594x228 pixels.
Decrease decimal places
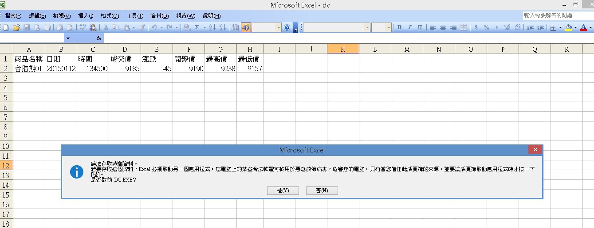pyautogui.click(x=517, y=27)
